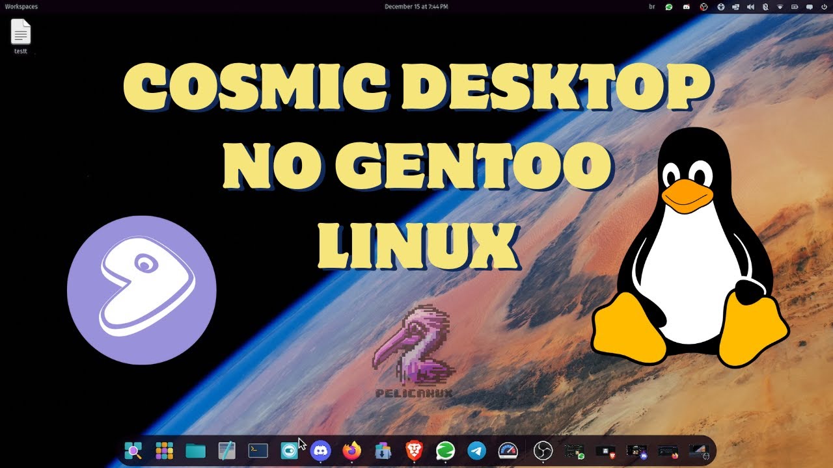Launch Brave browser from the dock
The image size is (833, 468).
[414, 450]
